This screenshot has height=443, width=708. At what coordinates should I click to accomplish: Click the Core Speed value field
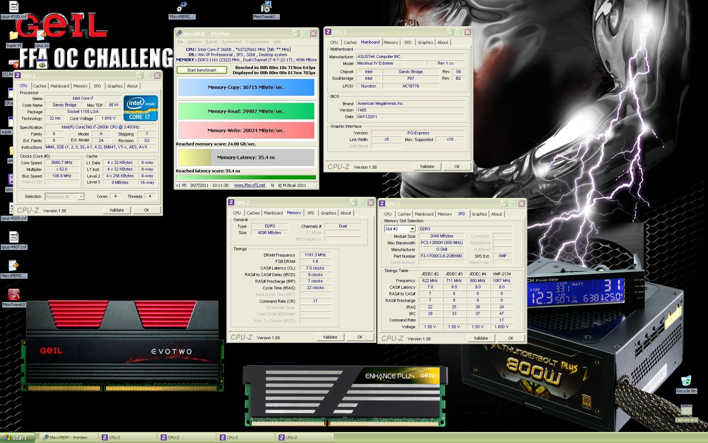tap(62, 163)
